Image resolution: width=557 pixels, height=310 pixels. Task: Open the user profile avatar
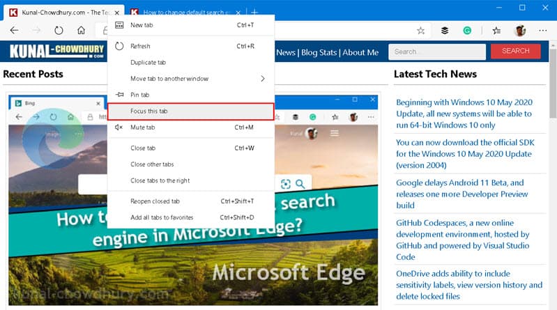pos(520,31)
